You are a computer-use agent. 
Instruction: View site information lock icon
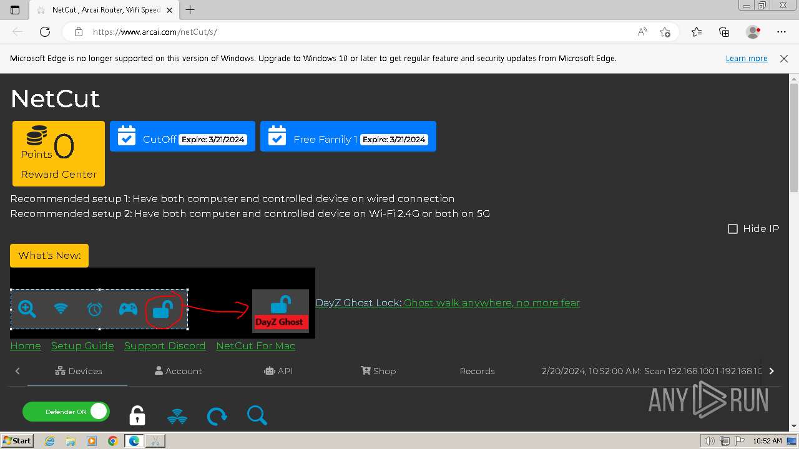pyautogui.click(x=78, y=32)
